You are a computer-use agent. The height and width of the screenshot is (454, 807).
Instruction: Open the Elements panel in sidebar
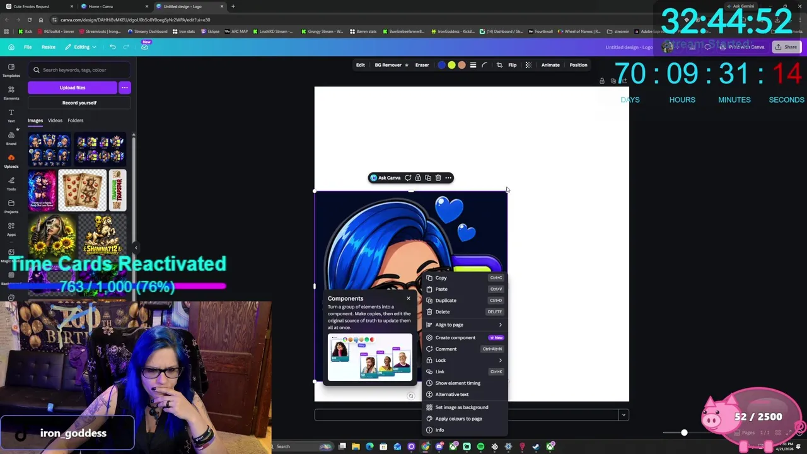[x=11, y=93]
